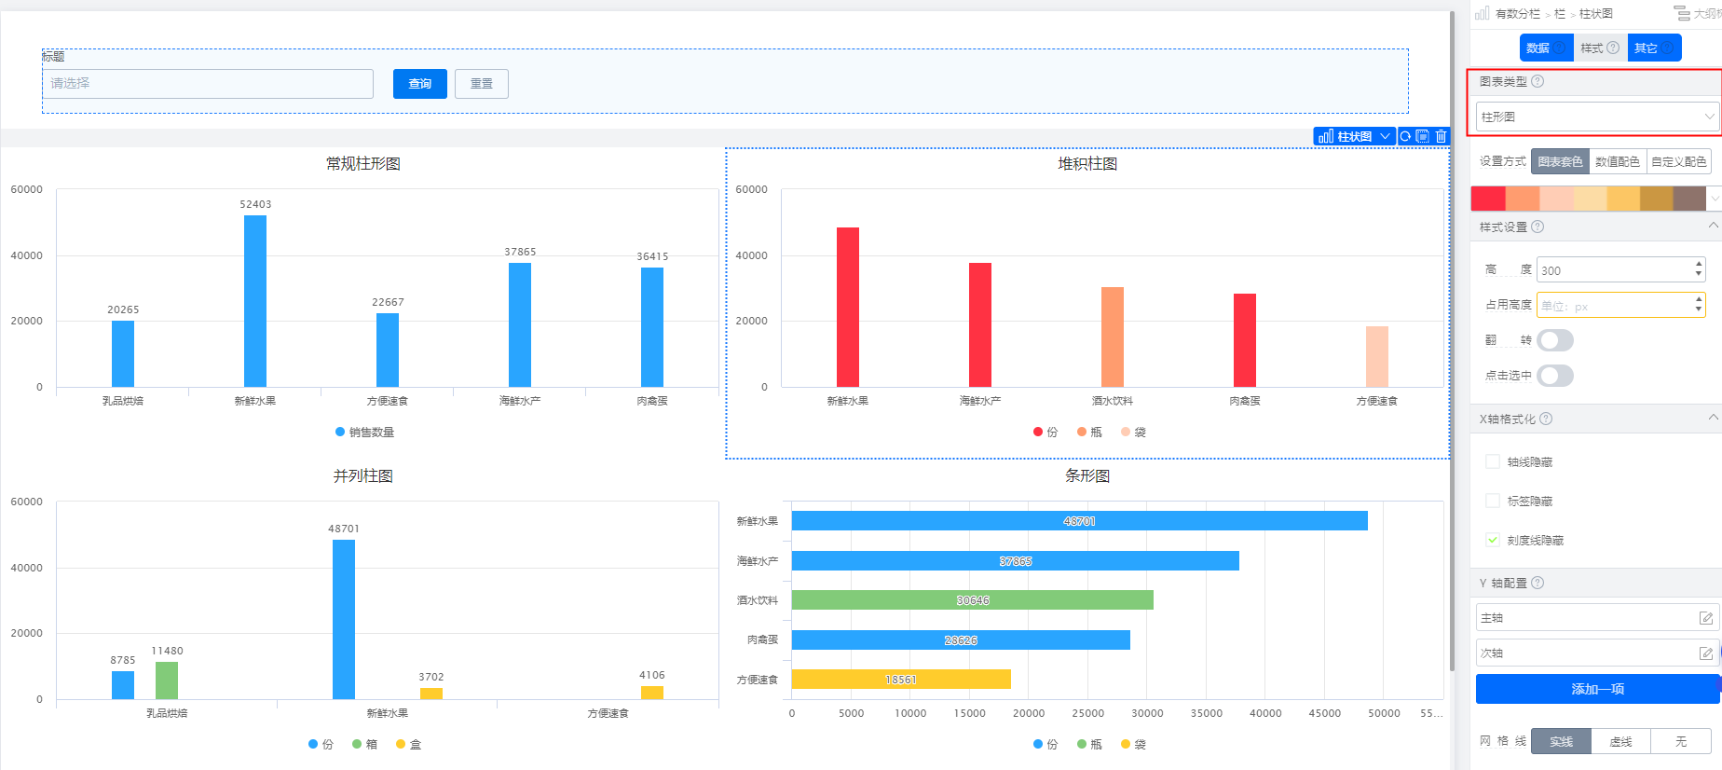The image size is (1722, 770).
Task: Toggle the 翻转 switch
Action: tap(1554, 340)
